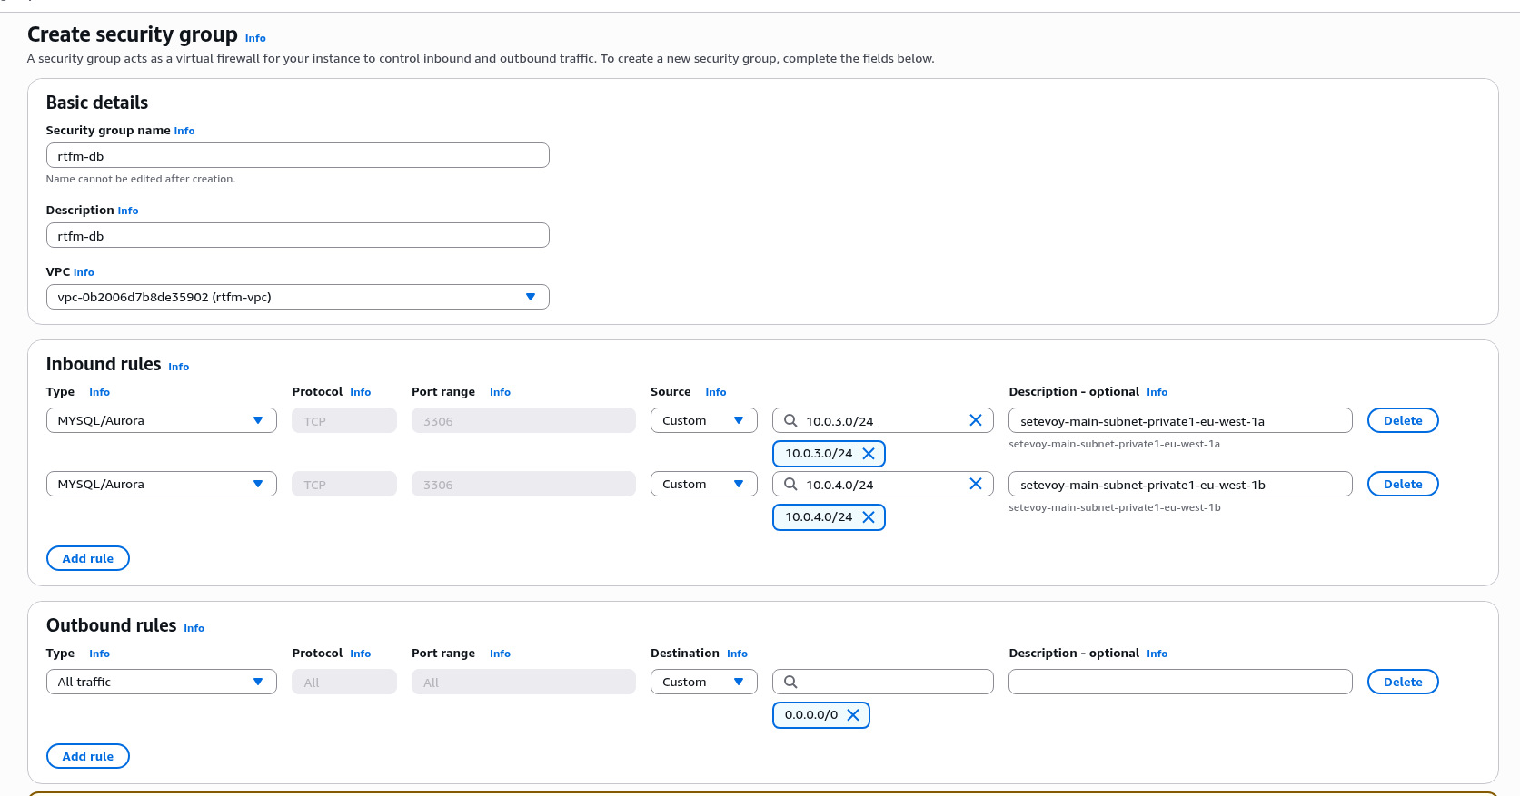Click the outbound rule description field
1520x796 pixels.
(x=1179, y=682)
